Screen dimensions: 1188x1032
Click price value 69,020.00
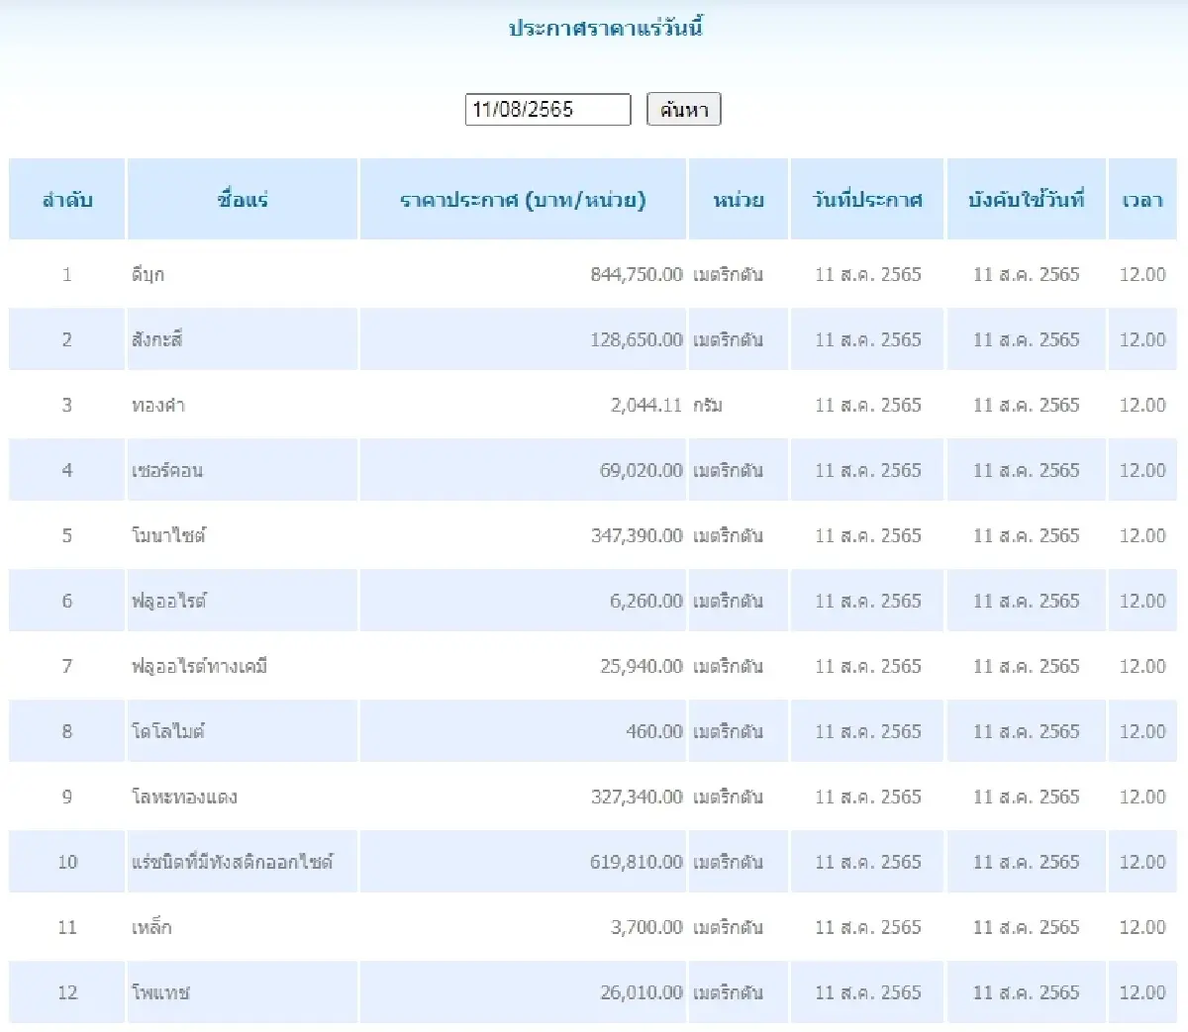tap(642, 470)
